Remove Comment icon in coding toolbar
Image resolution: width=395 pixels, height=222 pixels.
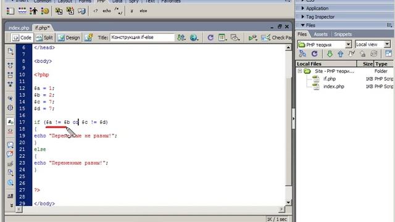click(x=10, y=154)
